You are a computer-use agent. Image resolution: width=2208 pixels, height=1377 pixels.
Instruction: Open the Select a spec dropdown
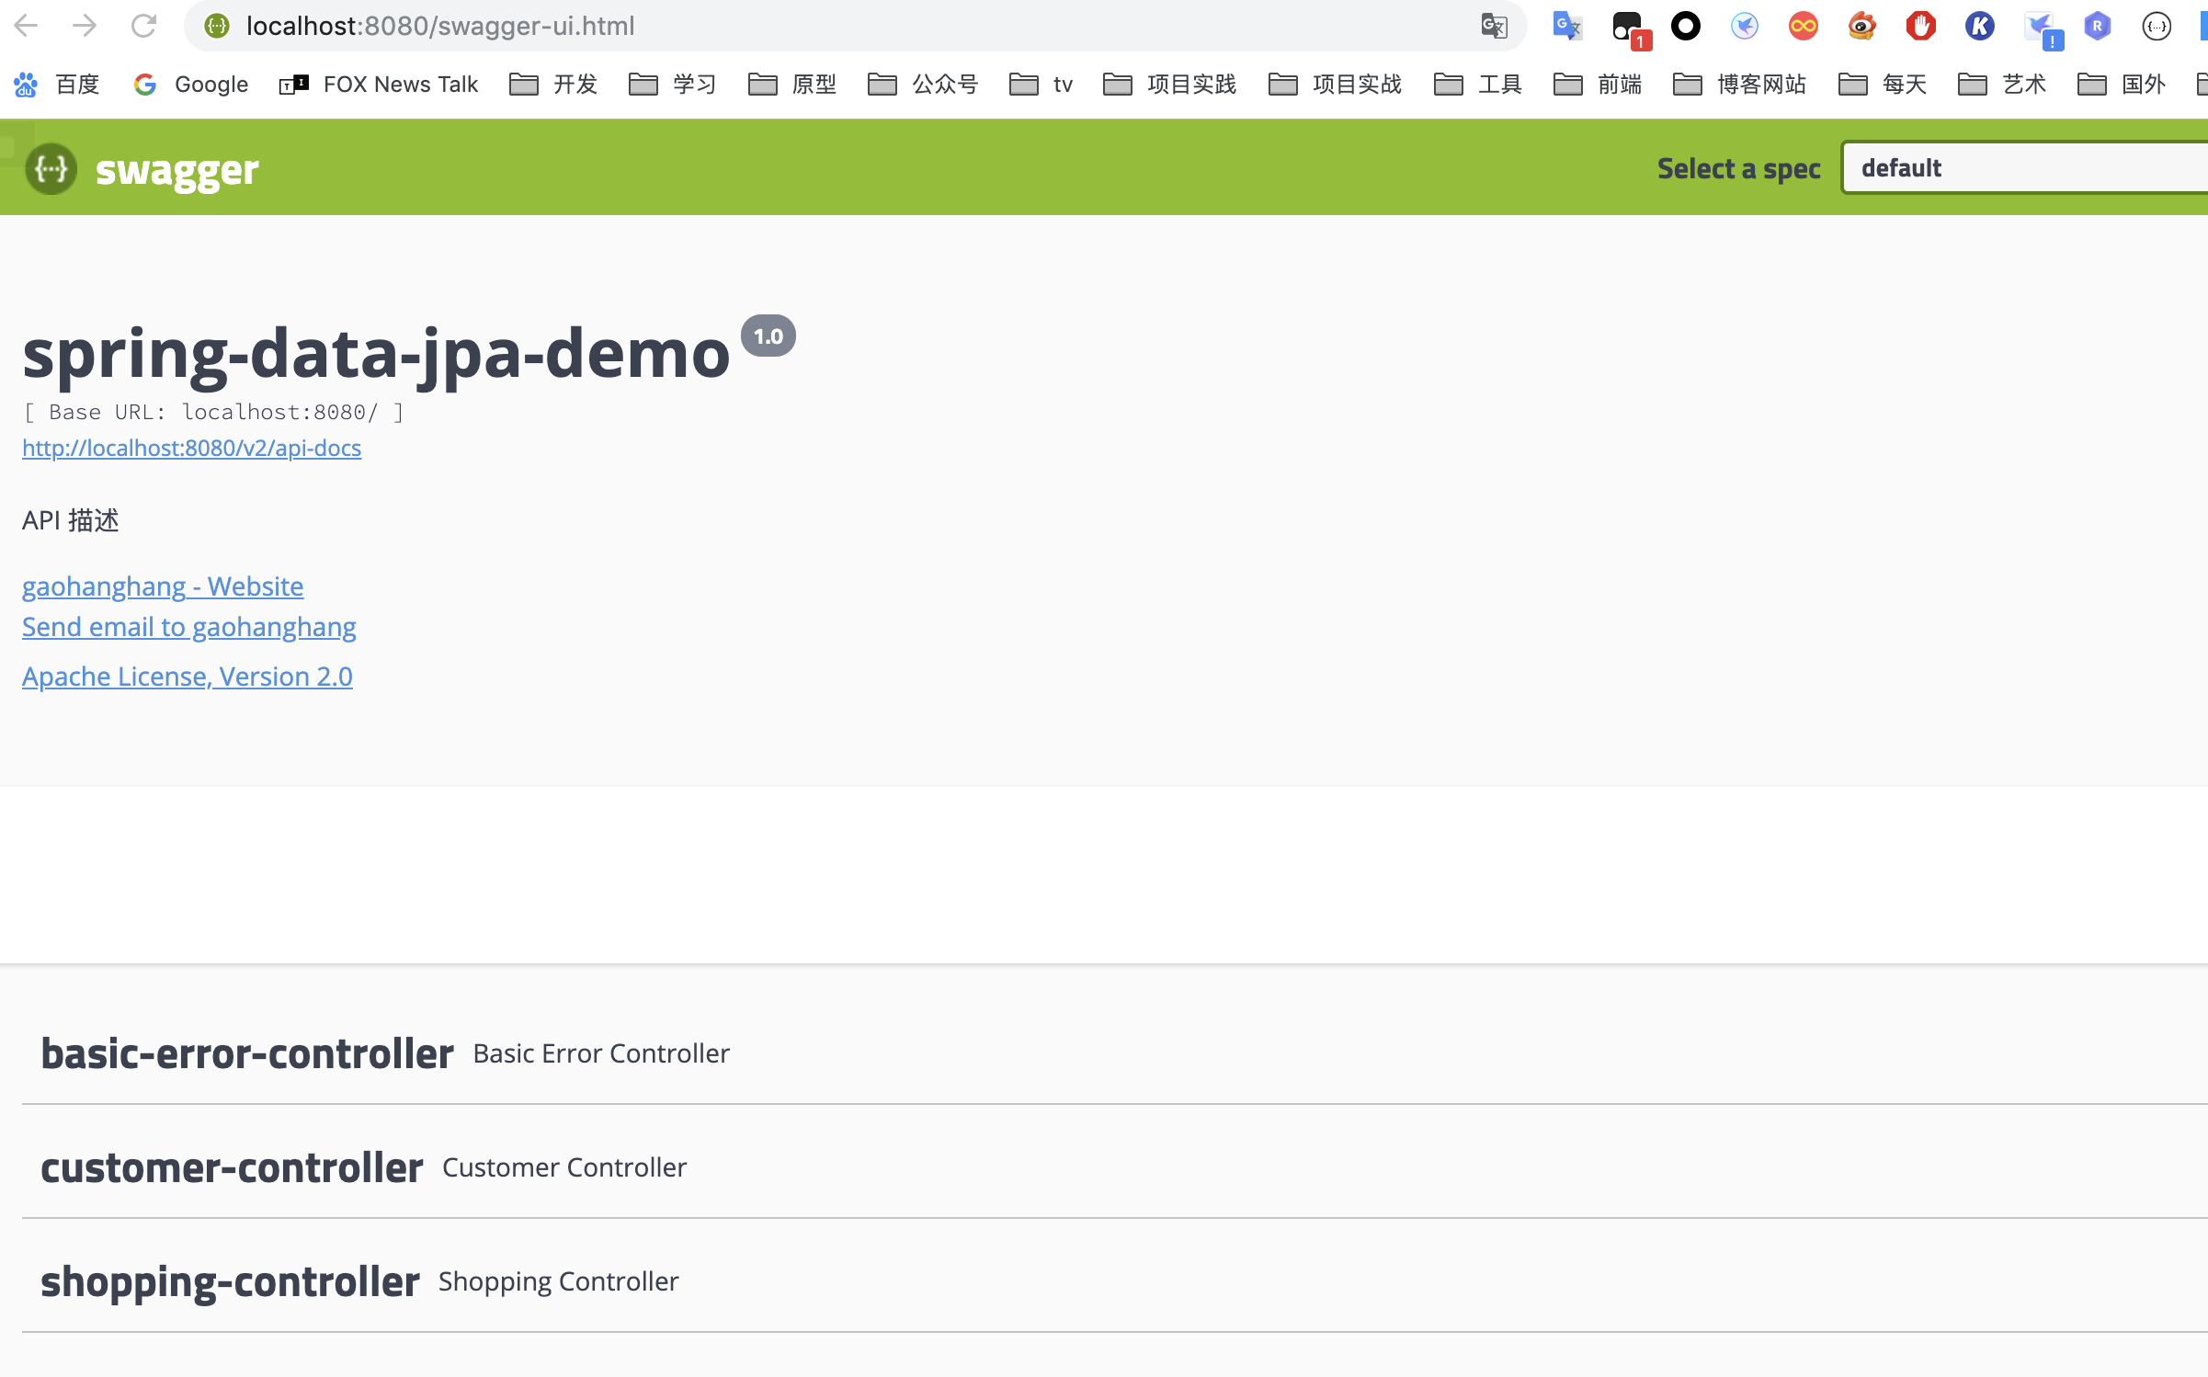point(2022,168)
